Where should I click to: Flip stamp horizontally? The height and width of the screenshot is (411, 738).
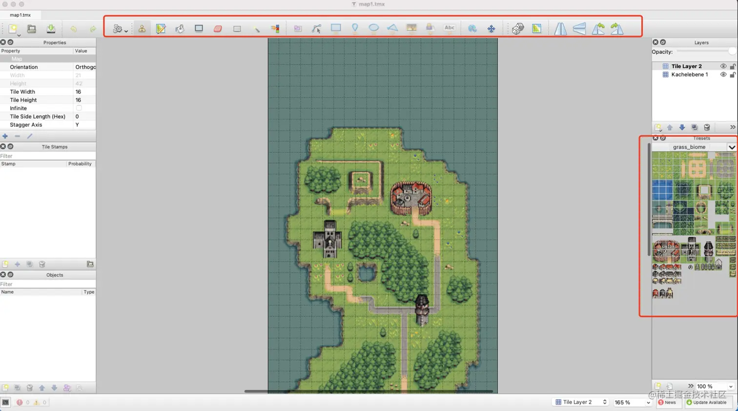pyautogui.click(x=560, y=29)
